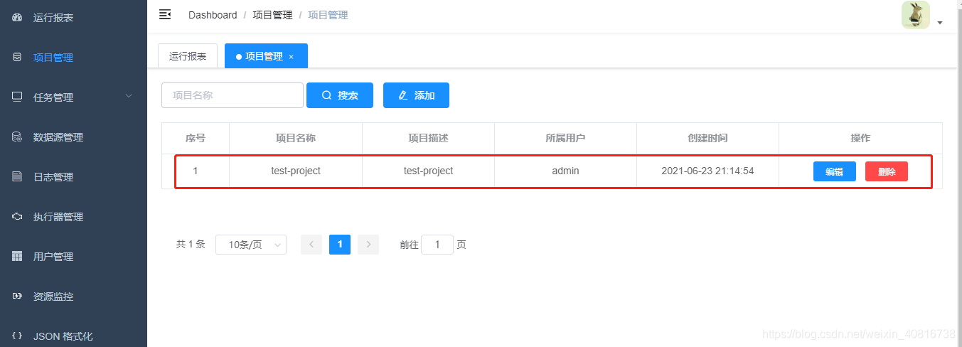Click the 项目名称 column header
Screen dimensions: 962x347
pyautogui.click(x=296, y=138)
